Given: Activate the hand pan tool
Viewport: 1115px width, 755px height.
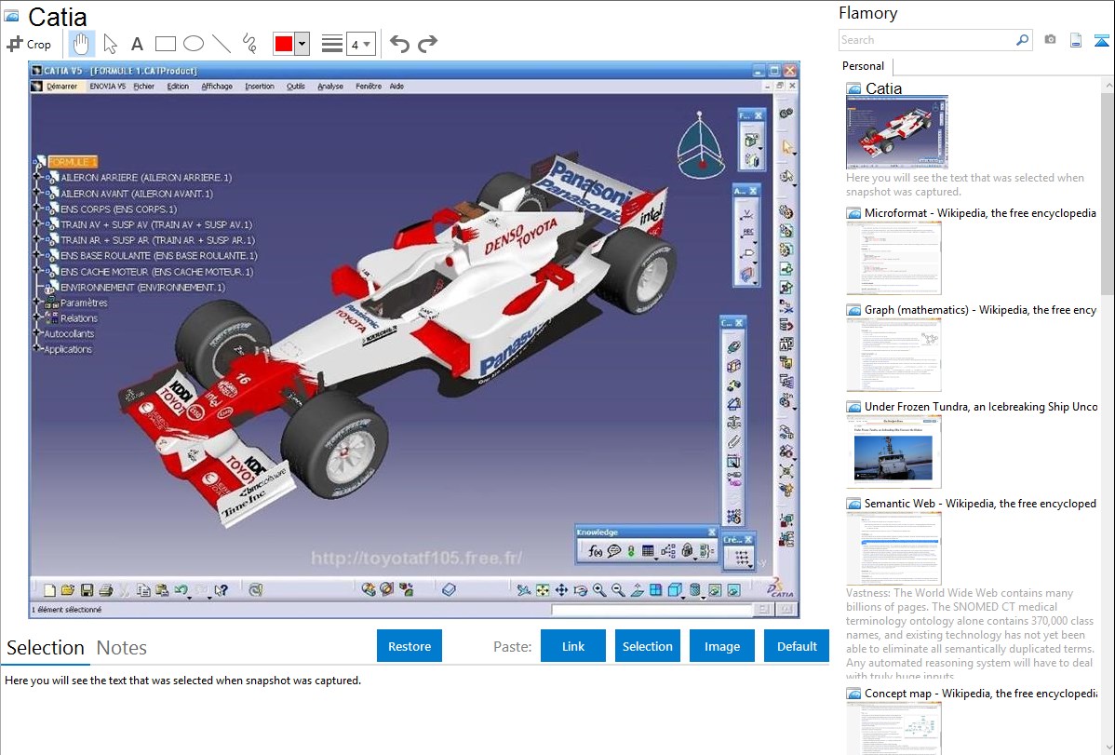Looking at the screenshot, I should 81,44.
